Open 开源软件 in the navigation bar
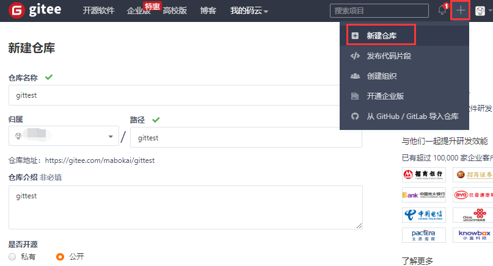 click(x=98, y=11)
